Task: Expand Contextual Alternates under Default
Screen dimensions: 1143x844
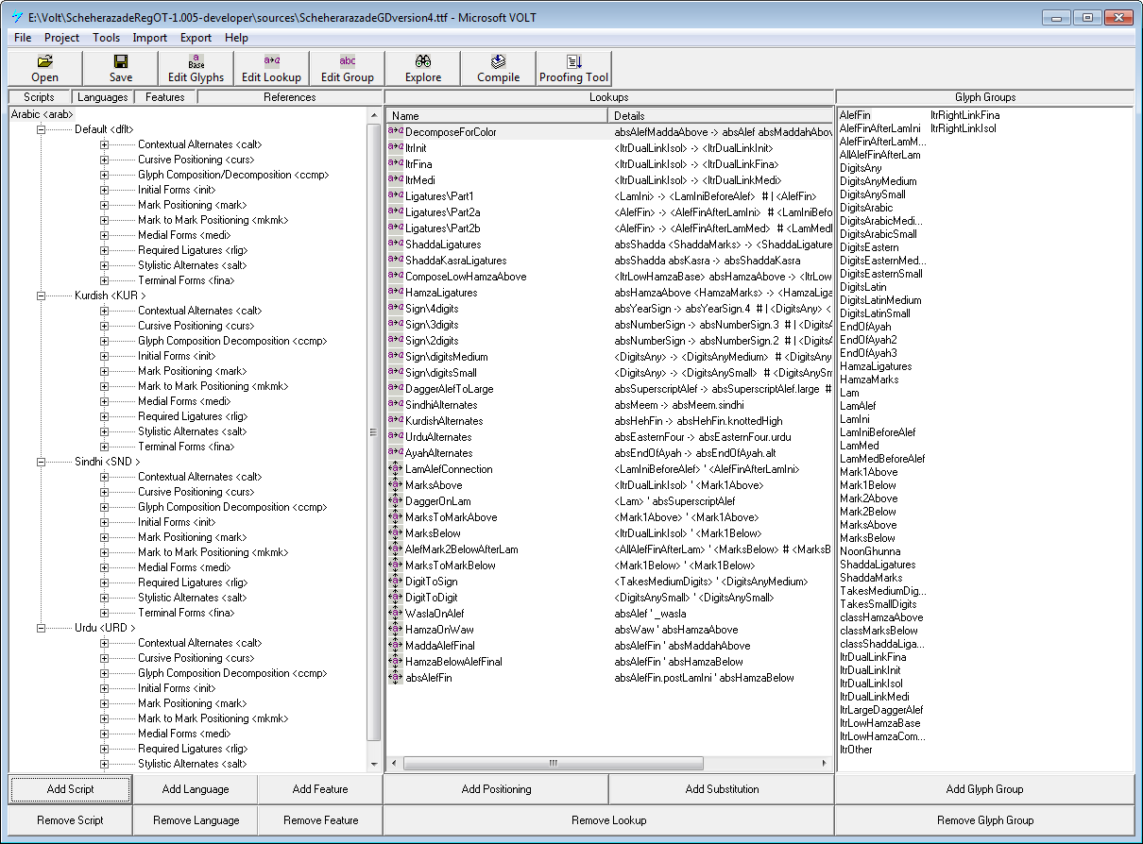Action: (x=104, y=144)
